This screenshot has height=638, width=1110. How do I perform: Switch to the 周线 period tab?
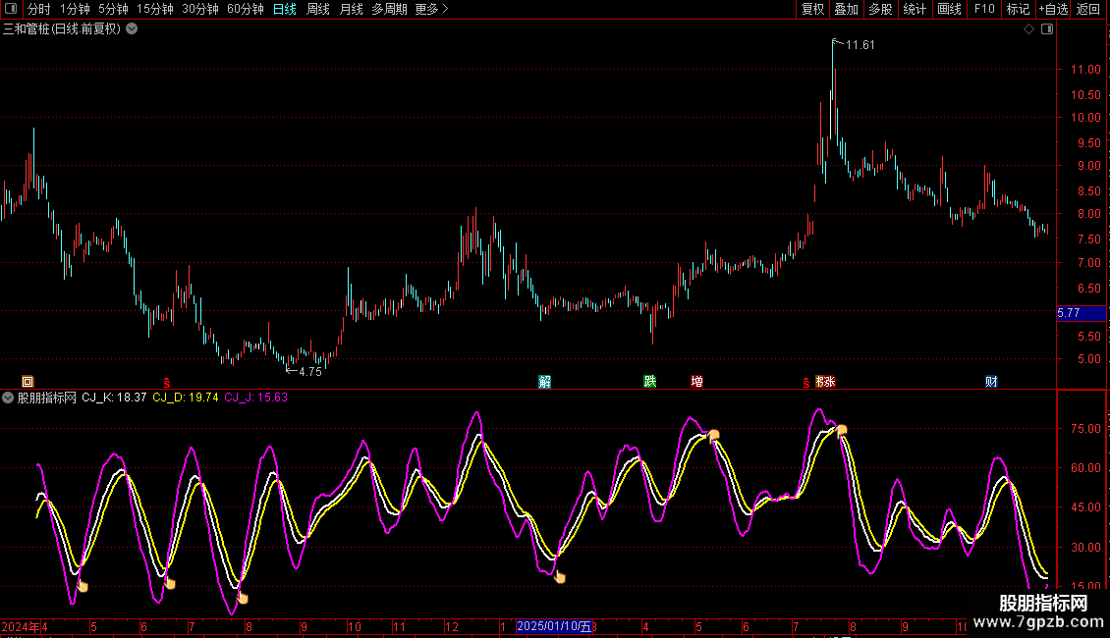click(318, 9)
